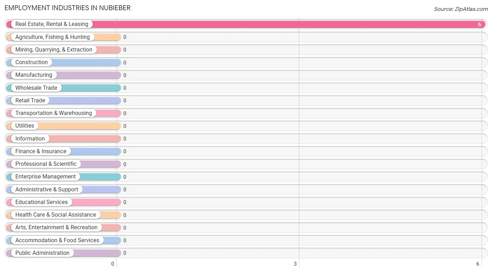Click the axis label 6 at bottom
492x272 pixels.
coord(478,264)
